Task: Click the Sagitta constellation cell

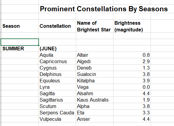Action: tap(57, 93)
